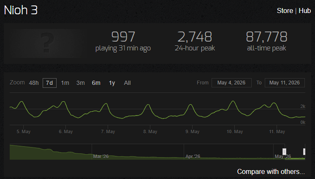Click the Nioh 3 title
The image size is (315, 179).
(21, 10)
